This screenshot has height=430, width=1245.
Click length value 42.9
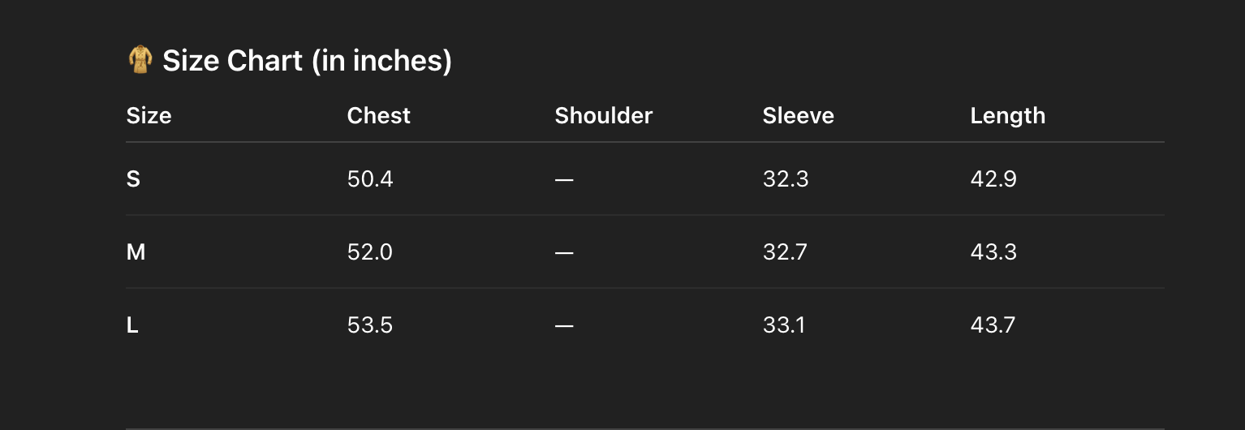tap(993, 178)
